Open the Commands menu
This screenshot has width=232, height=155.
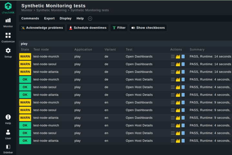pyautogui.click(x=30, y=18)
